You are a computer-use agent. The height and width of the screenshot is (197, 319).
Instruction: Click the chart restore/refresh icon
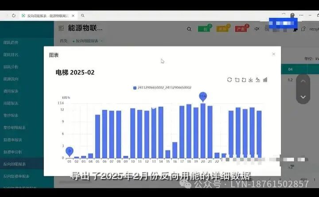230,80
